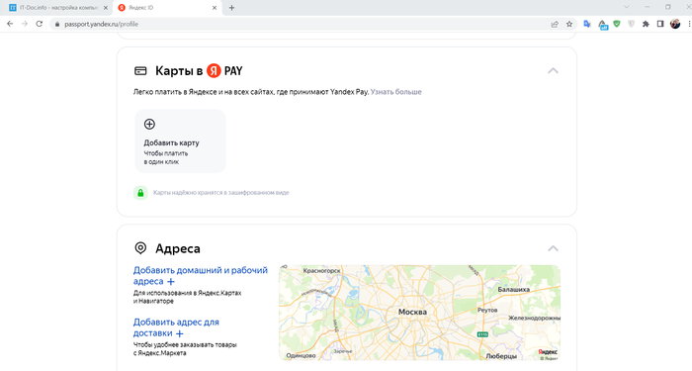Click the card icon beside Карты в Pay
The image size is (692, 371).
[x=140, y=70]
